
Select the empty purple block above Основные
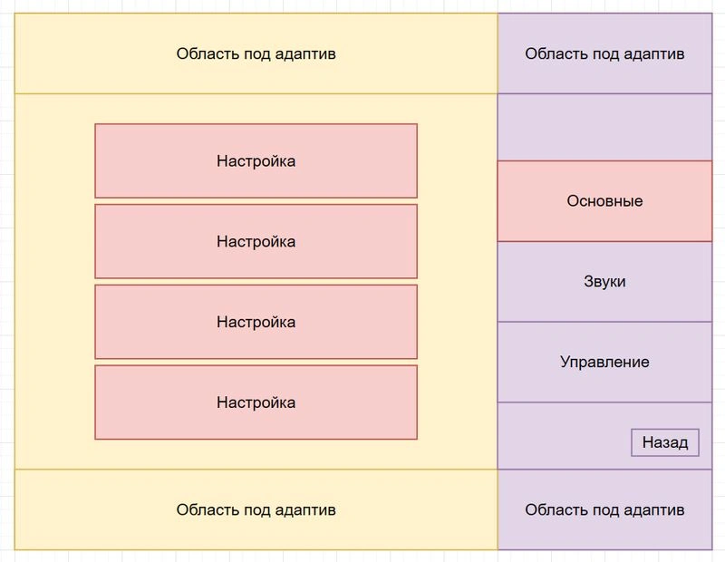click(x=604, y=127)
